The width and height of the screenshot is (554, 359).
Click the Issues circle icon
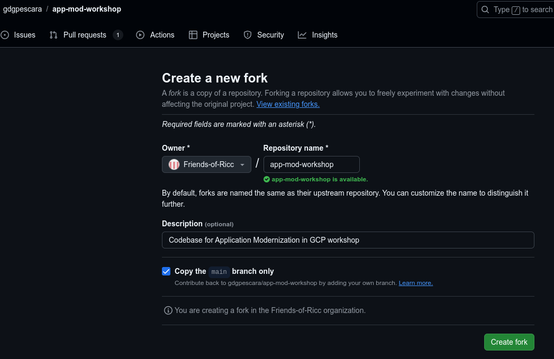[x=5, y=35]
